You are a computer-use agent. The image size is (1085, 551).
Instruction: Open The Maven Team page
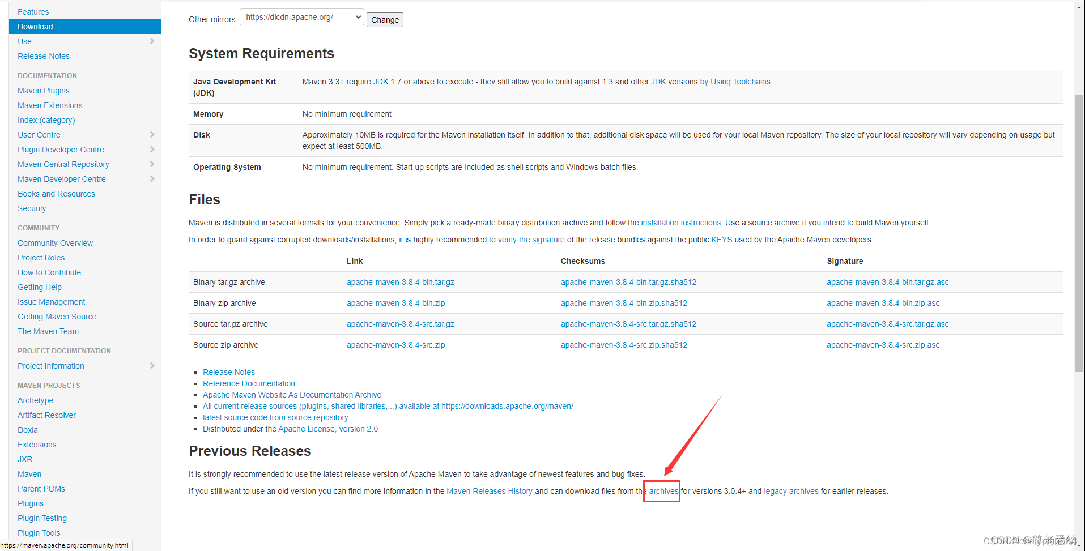[48, 331]
